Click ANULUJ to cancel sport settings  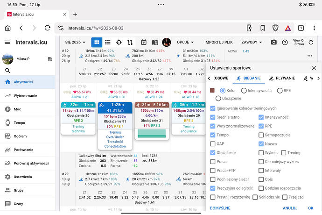pos(290,208)
